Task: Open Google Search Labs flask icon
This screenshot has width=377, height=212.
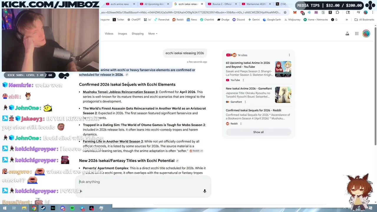Action: coord(347,34)
